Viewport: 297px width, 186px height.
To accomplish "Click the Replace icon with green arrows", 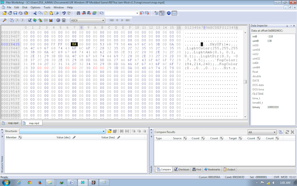I will click(x=95, y=13).
